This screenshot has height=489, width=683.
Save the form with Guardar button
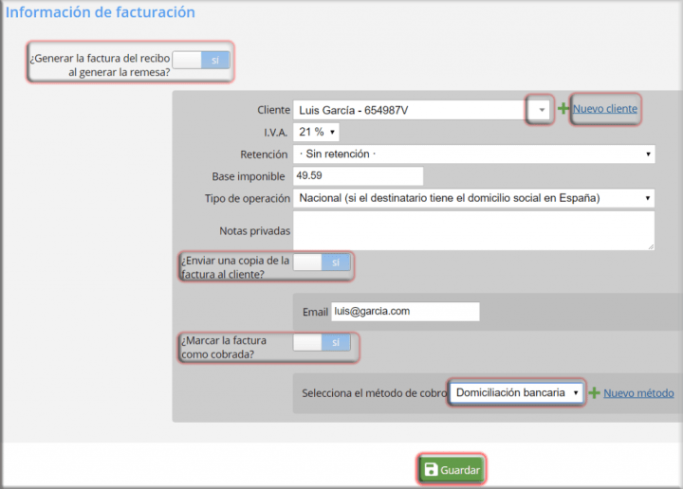tap(452, 469)
